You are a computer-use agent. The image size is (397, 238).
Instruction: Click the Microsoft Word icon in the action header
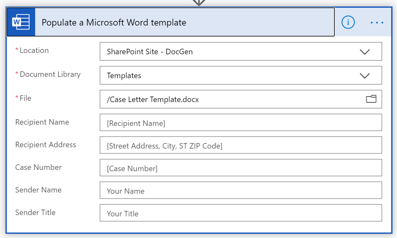(x=21, y=22)
